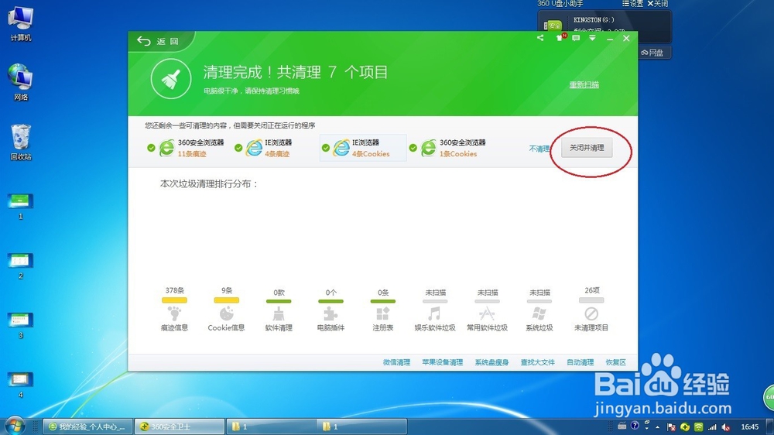Open 恢复区 link
The width and height of the screenshot is (774, 435).
click(615, 362)
